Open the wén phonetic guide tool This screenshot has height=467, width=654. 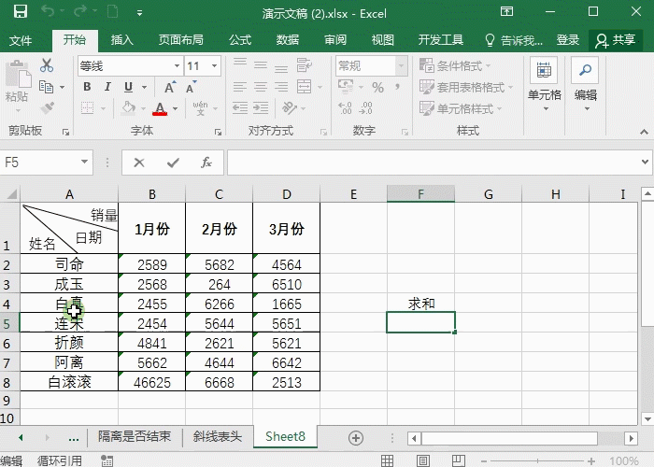point(201,108)
